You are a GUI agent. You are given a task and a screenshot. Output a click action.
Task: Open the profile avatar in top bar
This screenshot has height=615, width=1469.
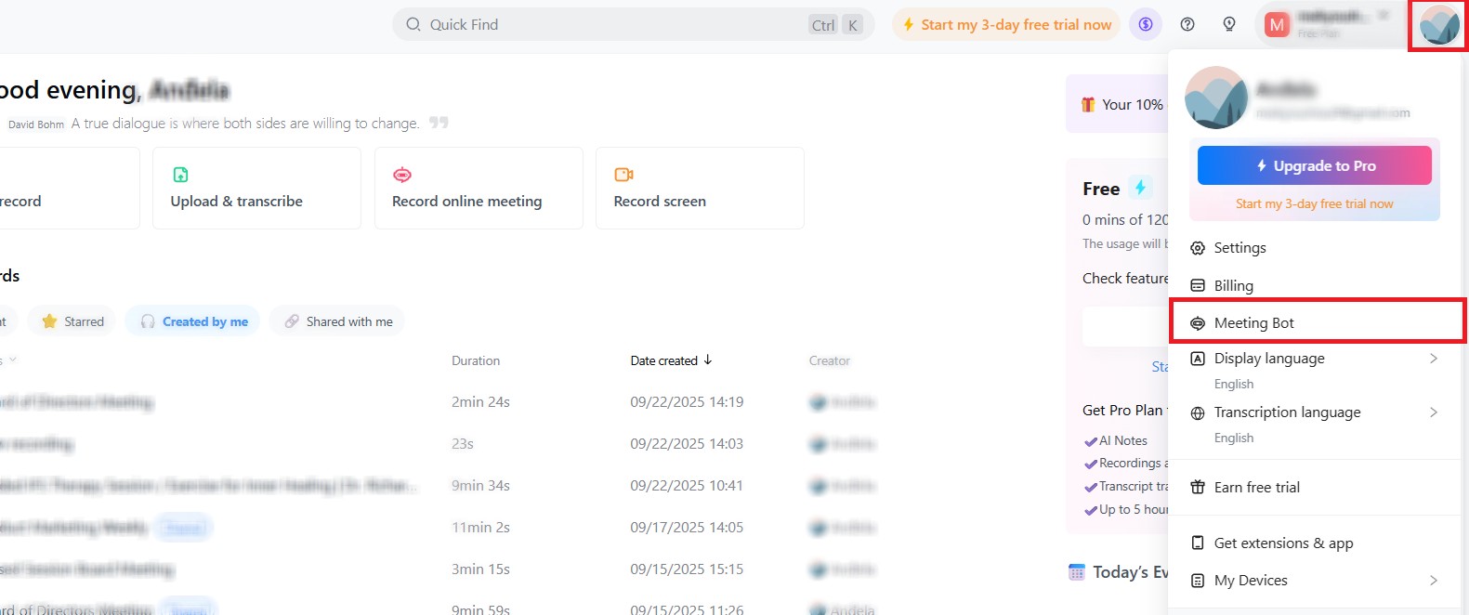click(x=1438, y=25)
